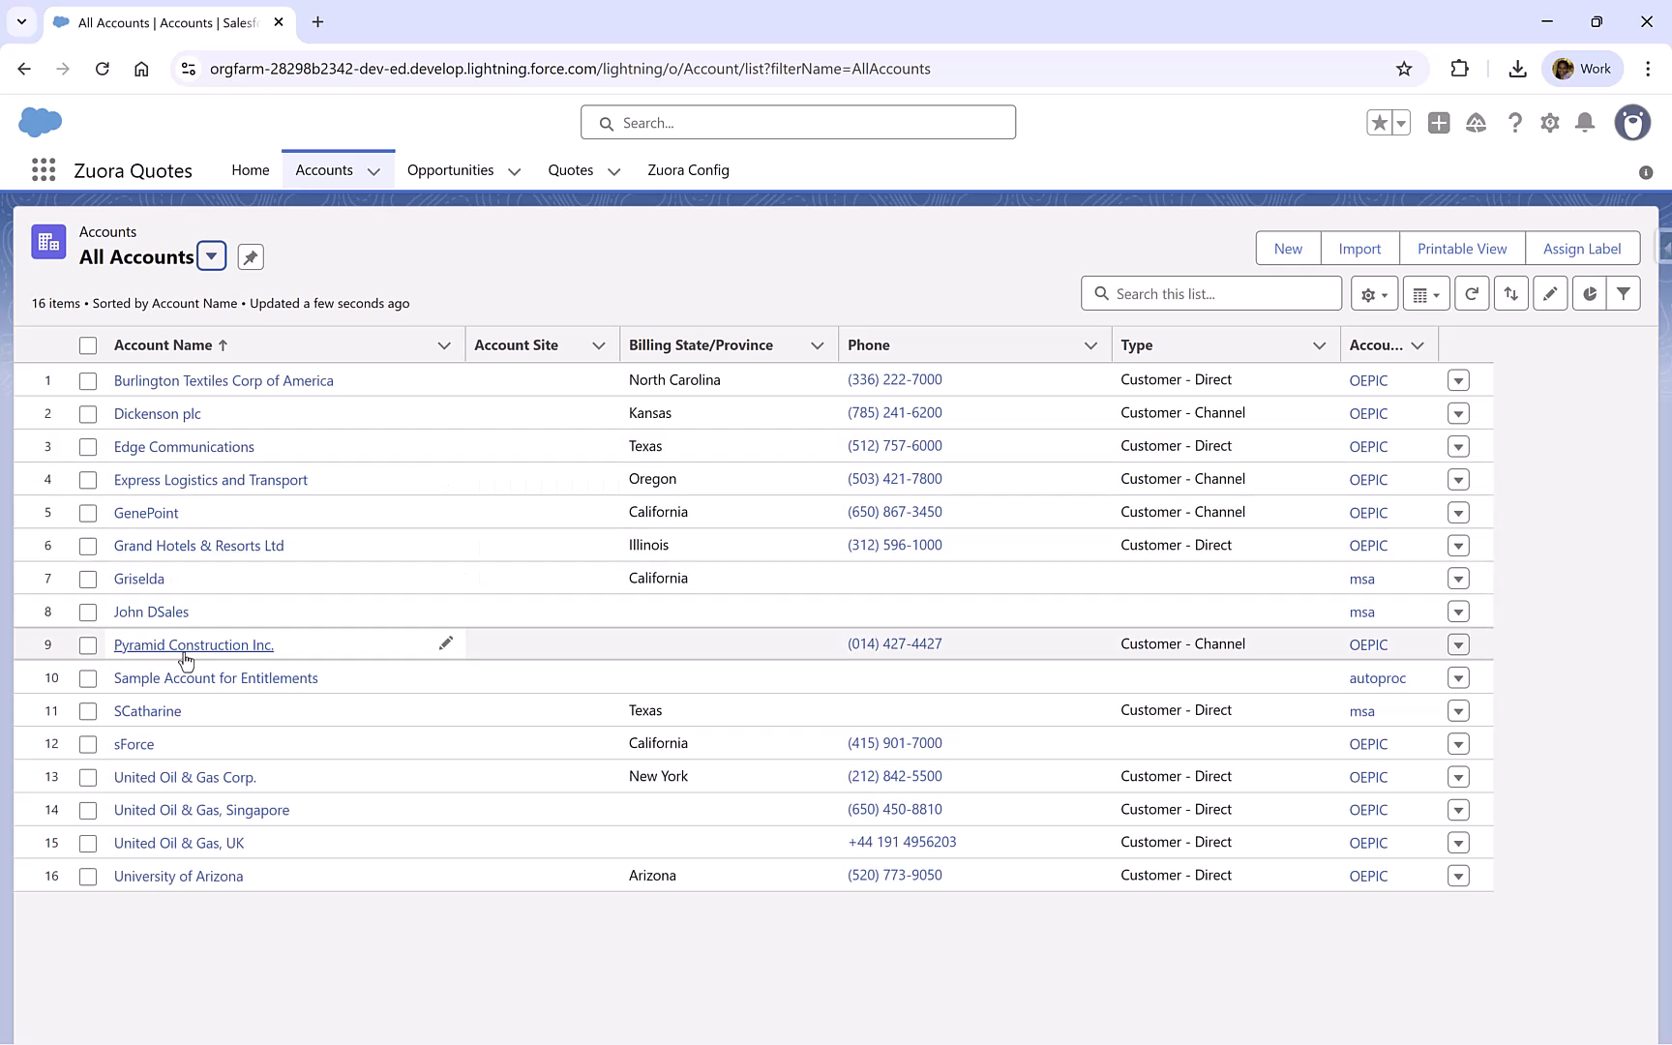Open the list view switcher for All Accounts
This screenshot has height=1045, width=1672.
[x=212, y=256]
